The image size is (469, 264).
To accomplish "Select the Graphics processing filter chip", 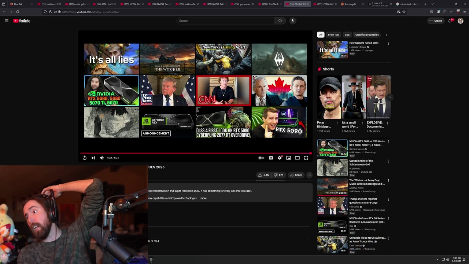I will click(367, 35).
